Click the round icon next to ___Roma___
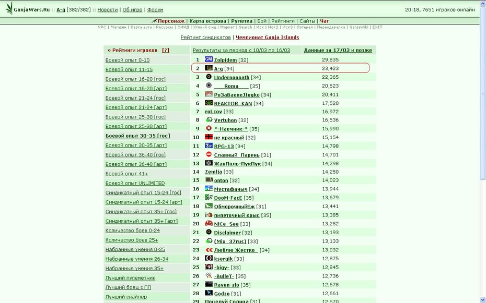Screen dimensions: 486x303 [x=209, y=86]
